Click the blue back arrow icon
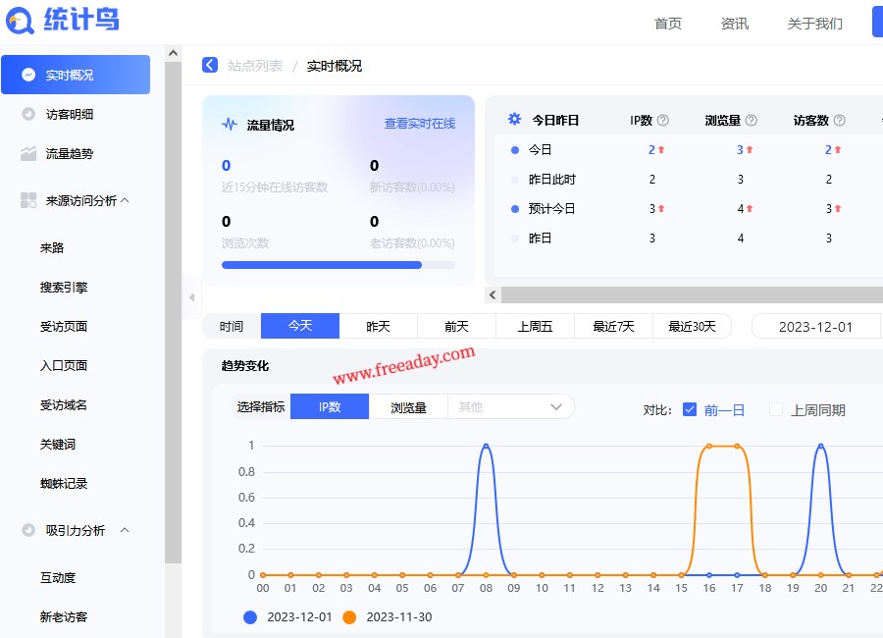 pyautogui.click(x=210, y=66)
